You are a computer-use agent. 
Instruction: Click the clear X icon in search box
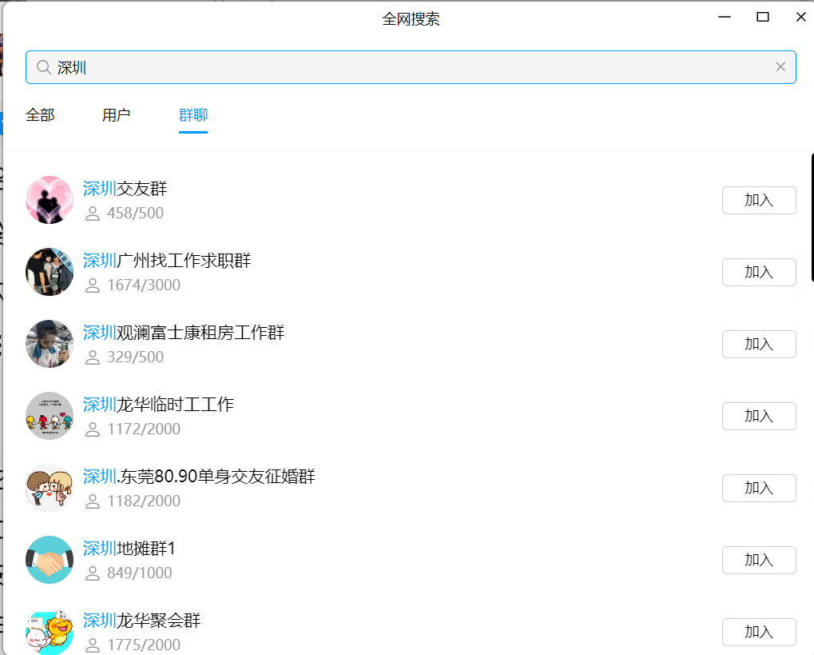[780, 67]
